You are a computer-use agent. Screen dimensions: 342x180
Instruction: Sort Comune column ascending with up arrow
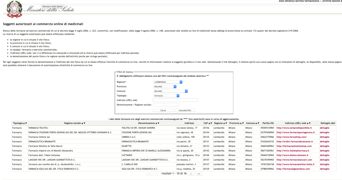pos(256,123)
